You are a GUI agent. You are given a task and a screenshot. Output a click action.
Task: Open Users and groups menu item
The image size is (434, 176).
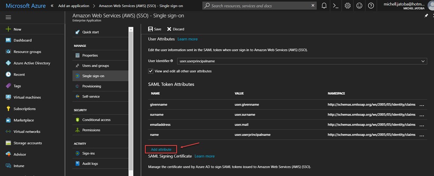[x=100, y=66]
